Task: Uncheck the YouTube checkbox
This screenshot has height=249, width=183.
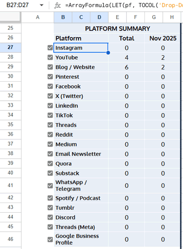Action: [x=50, y=57]
